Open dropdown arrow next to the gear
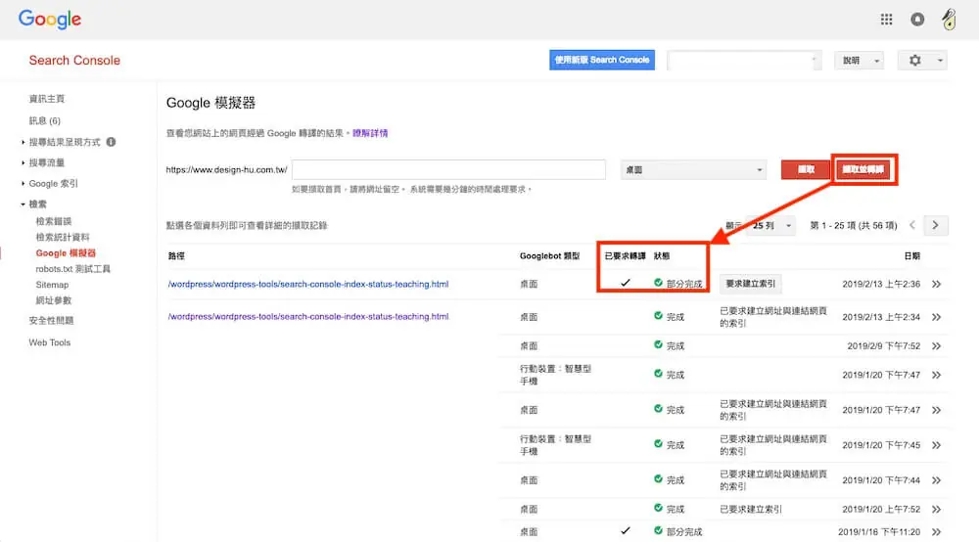 940,61
